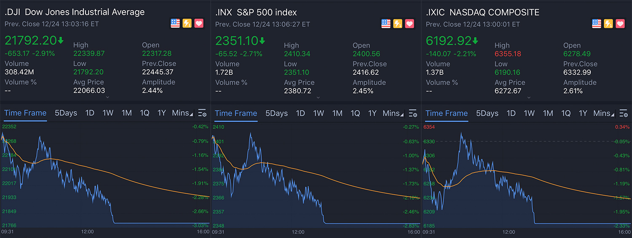Toggle the heart favorite icon in NASDAQ panel
The image size is (632, 238).
[x=620, y=24]
